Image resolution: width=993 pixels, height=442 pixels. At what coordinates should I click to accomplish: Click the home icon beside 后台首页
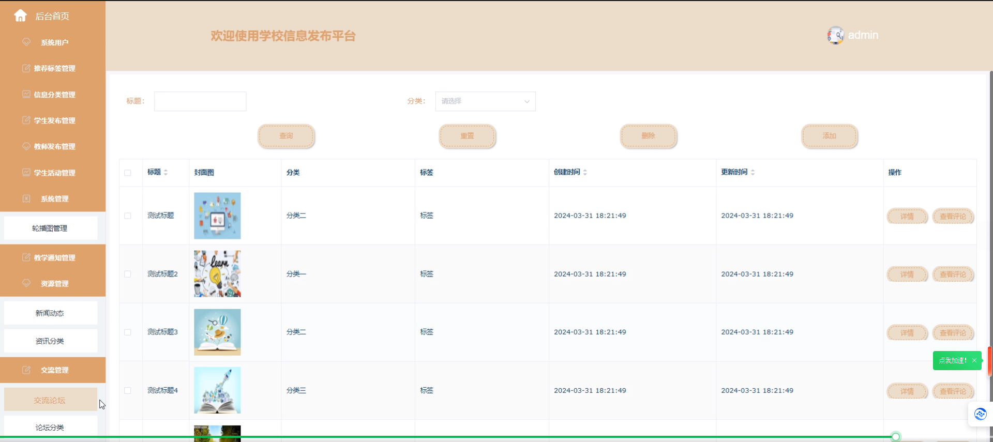20,16
